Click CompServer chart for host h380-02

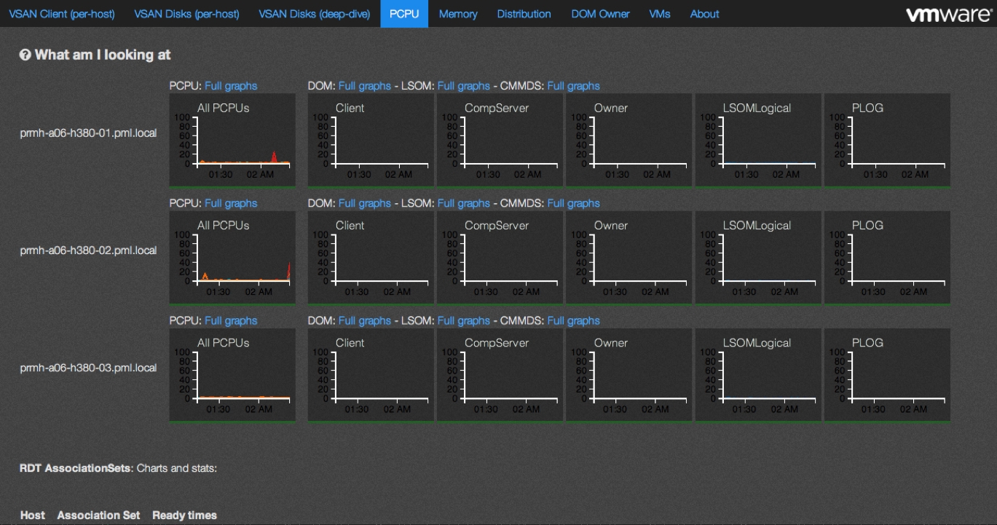tap(500, 257)
